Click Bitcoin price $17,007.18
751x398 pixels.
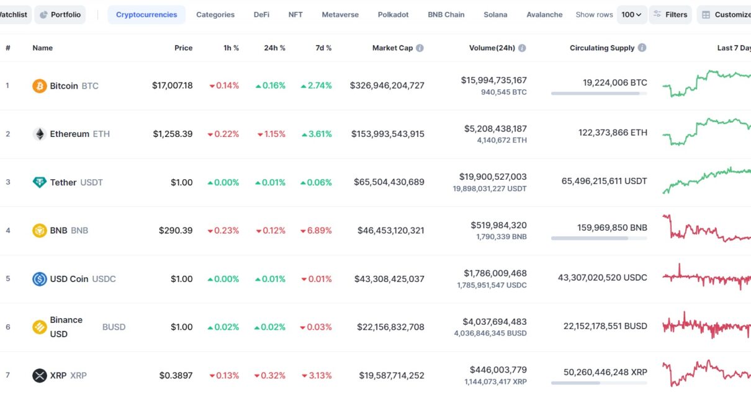[172, 86]
